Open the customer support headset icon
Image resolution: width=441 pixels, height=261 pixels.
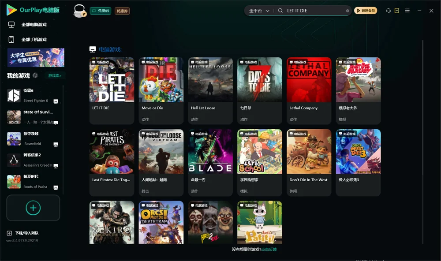point(388,11)
